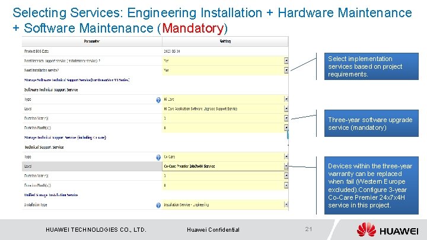Image resolution: width=427 pixels, height=240 pixels.
Task: Select 'Need installation service?' parameter label
Action: click(42, 70)
